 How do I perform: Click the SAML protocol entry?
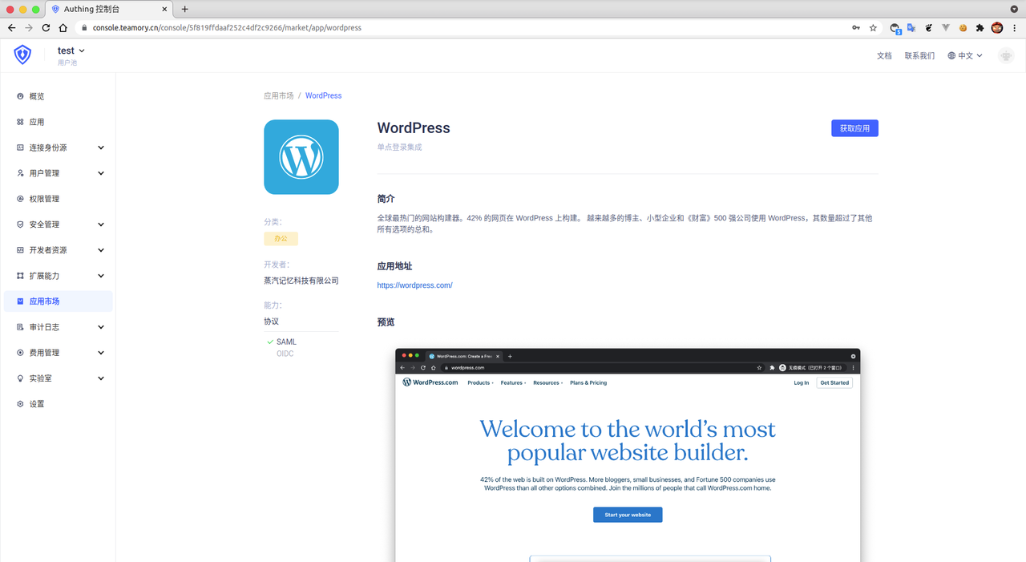tap(286, 342)
